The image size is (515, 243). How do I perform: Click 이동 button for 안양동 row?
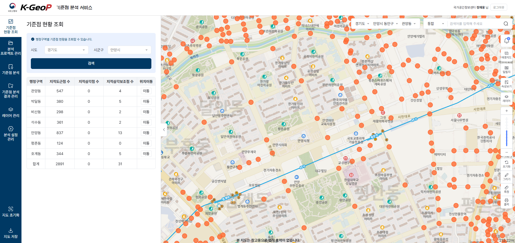coord(146,133)
